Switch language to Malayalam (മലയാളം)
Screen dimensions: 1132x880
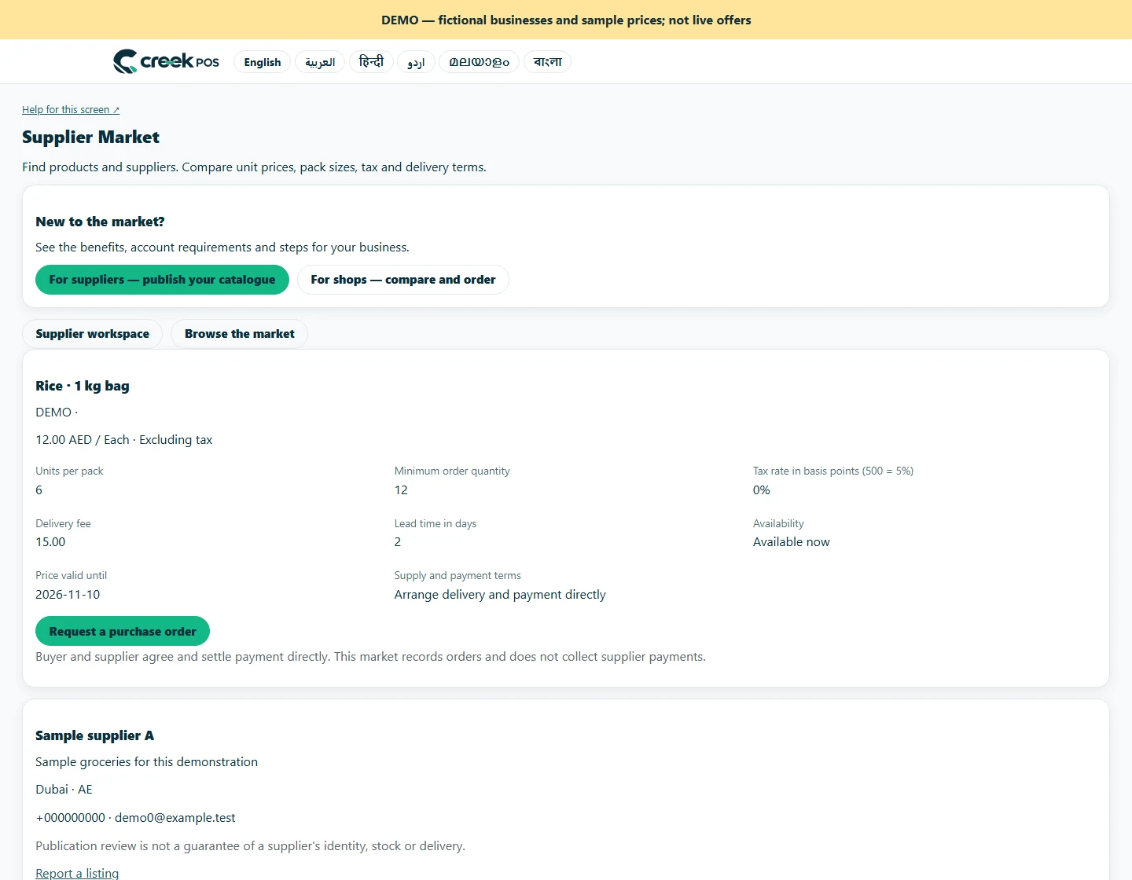(x=479, y=62)
